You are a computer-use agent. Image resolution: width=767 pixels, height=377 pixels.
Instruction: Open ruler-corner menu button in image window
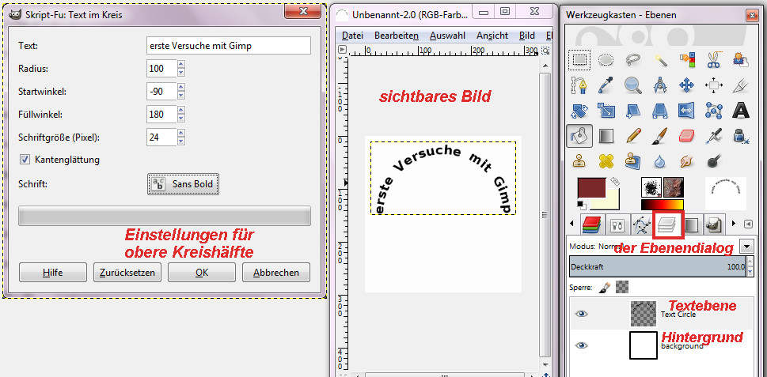(343, 49)
